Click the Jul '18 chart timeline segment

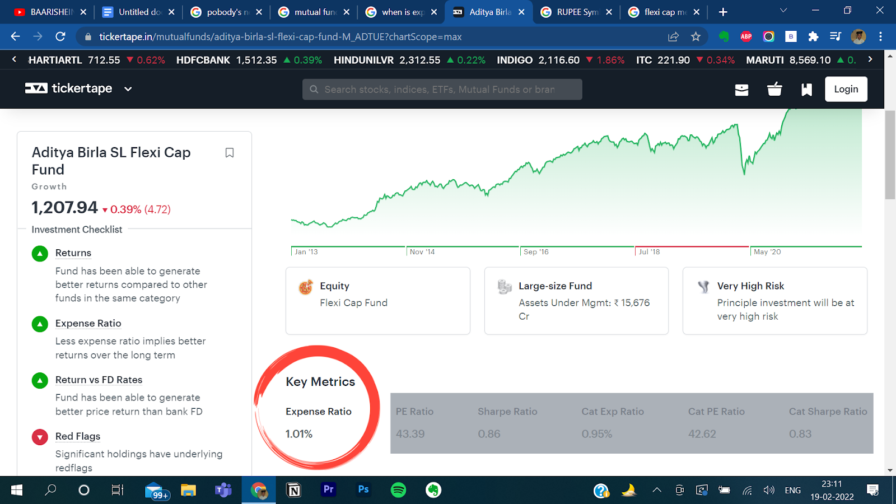click(x=692, y=251)
